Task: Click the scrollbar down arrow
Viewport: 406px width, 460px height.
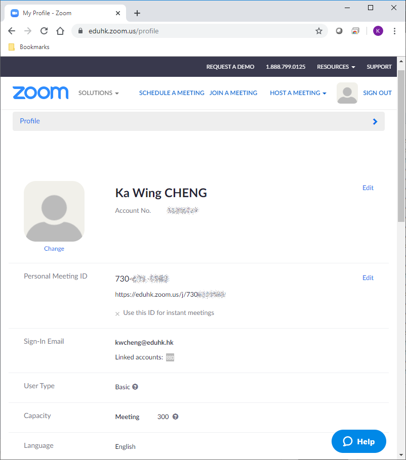Action: click(401, 455)
